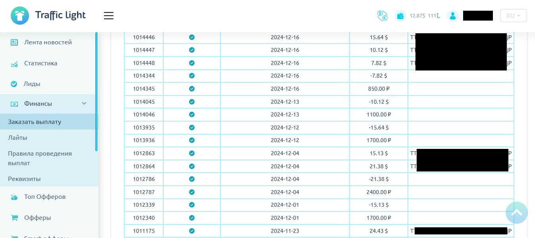
Task: Select payout ID 1012863 cell
Action: coord(144,153)
